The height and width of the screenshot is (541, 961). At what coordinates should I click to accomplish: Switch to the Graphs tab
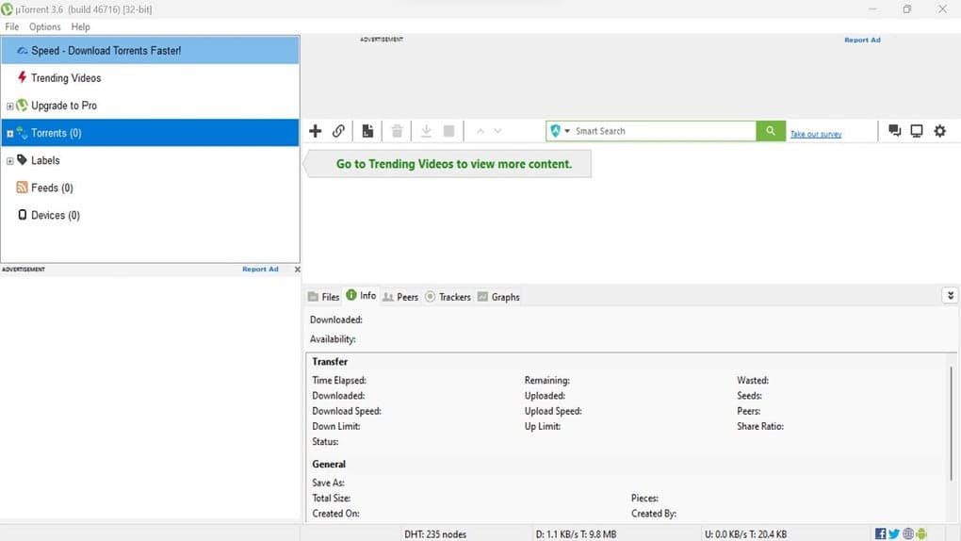(498, 297)
